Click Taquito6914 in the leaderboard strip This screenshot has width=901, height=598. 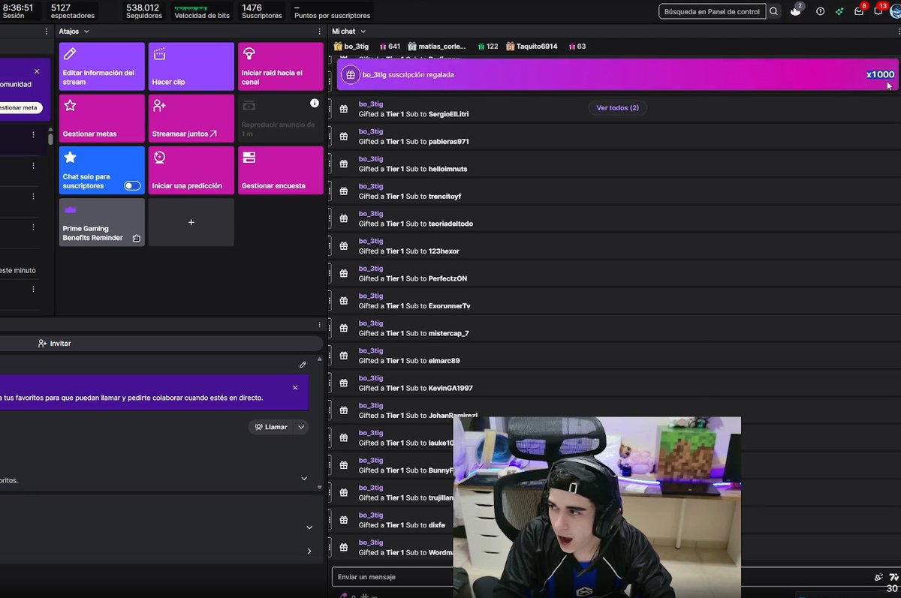[x=532, y=47]
